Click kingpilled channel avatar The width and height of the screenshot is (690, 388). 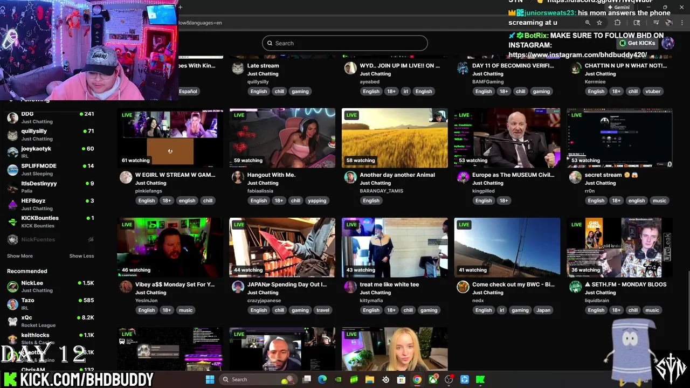(463, 177)
